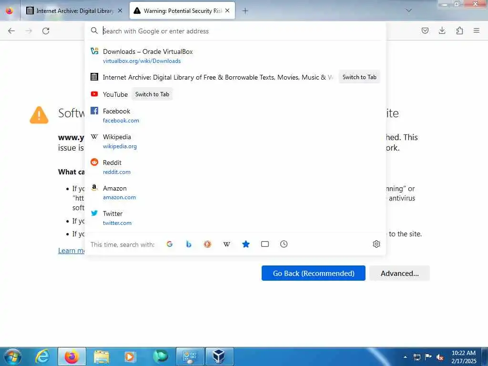Open the Action Center flag icon
Image resolution: width=488 pixels, height=366 pixels.
pyautogui.click(x=428, y=357)
